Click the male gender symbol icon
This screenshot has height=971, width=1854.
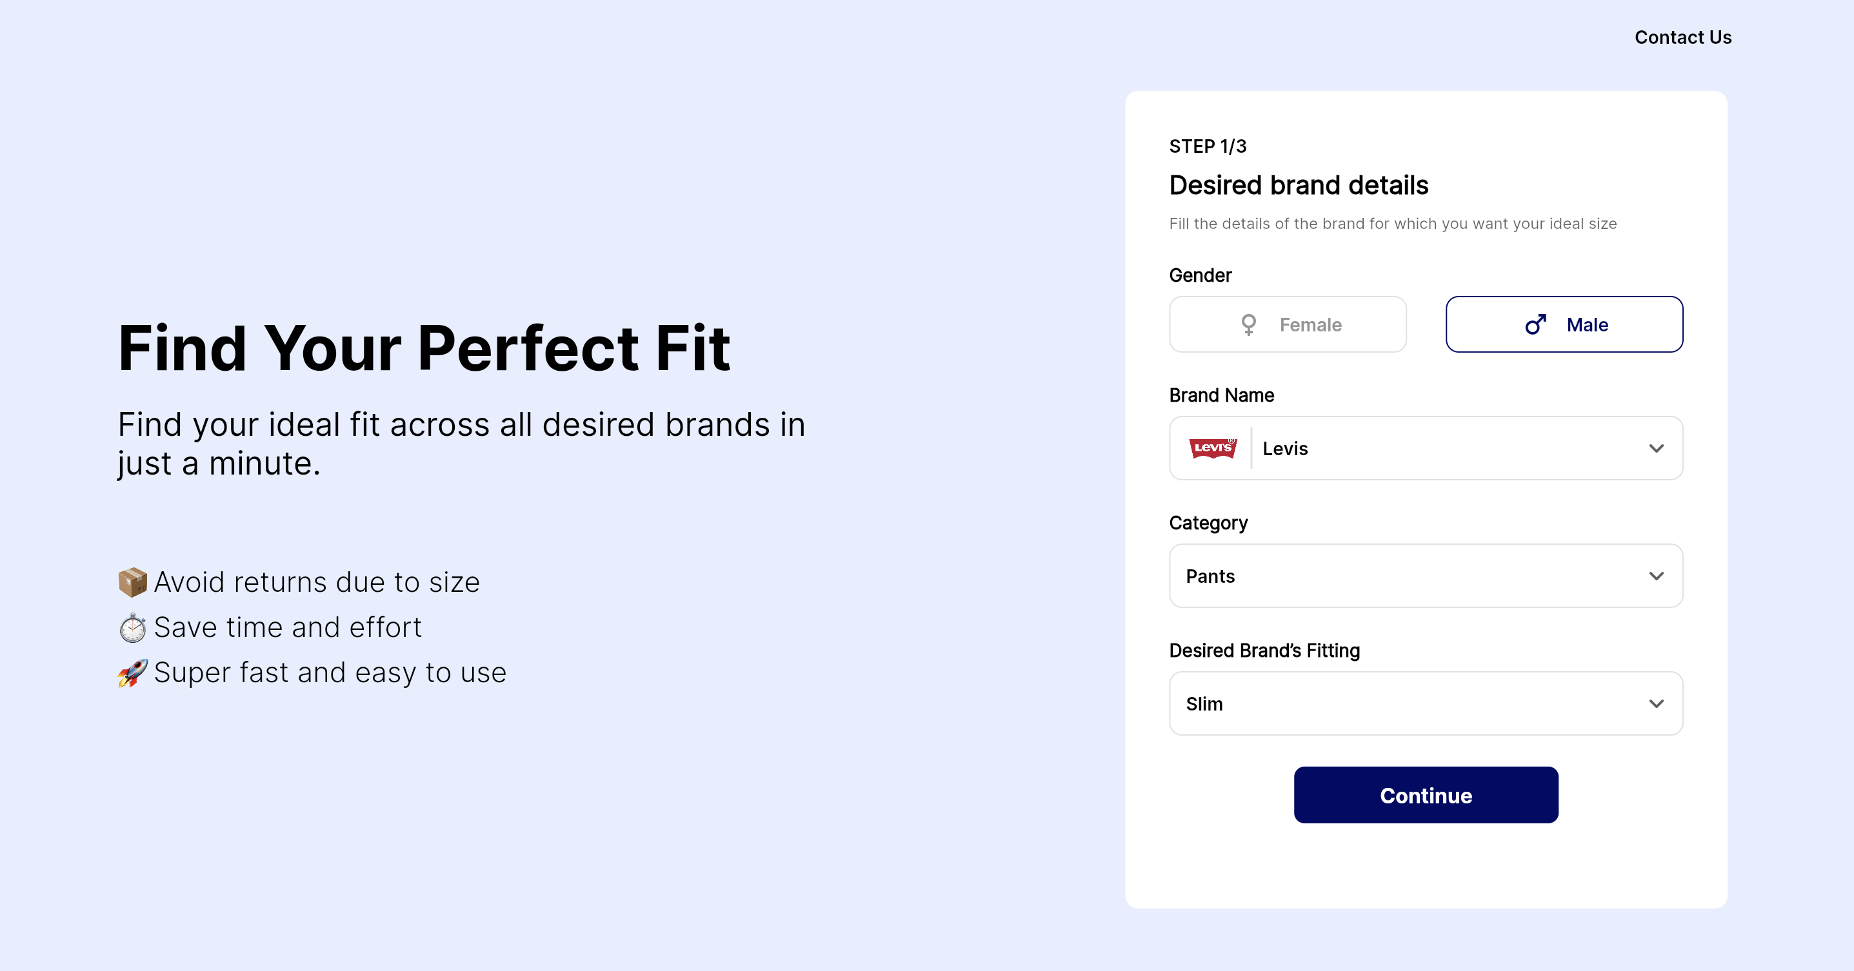click(x=1535, y=324)
